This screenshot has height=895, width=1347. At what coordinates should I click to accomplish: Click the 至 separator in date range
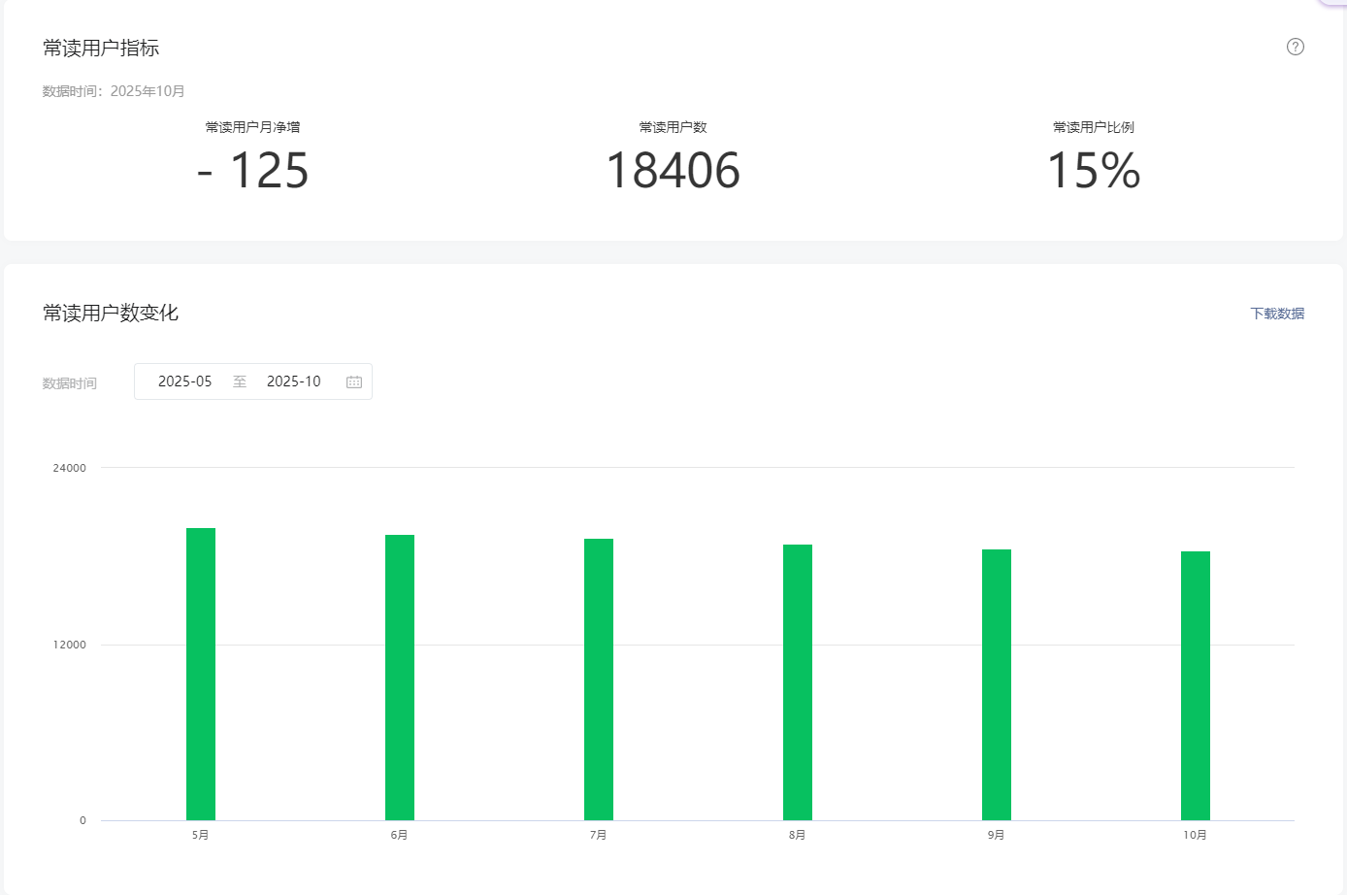pos(240,381)
